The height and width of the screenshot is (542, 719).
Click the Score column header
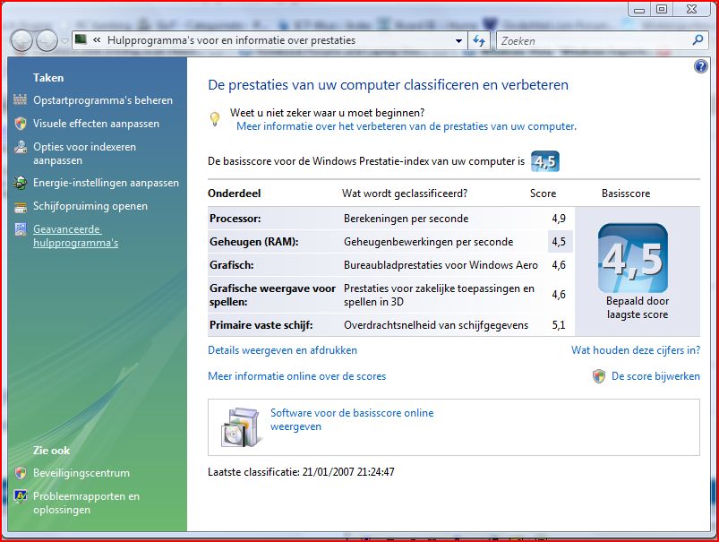click(x=543, y=194)
